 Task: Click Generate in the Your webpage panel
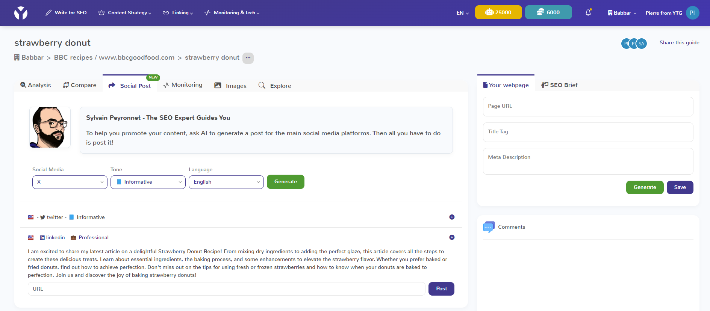(645, 187)
